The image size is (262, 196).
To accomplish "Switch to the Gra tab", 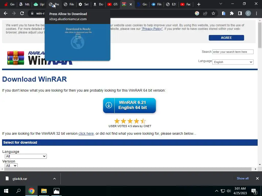I will tap(142, 4).
